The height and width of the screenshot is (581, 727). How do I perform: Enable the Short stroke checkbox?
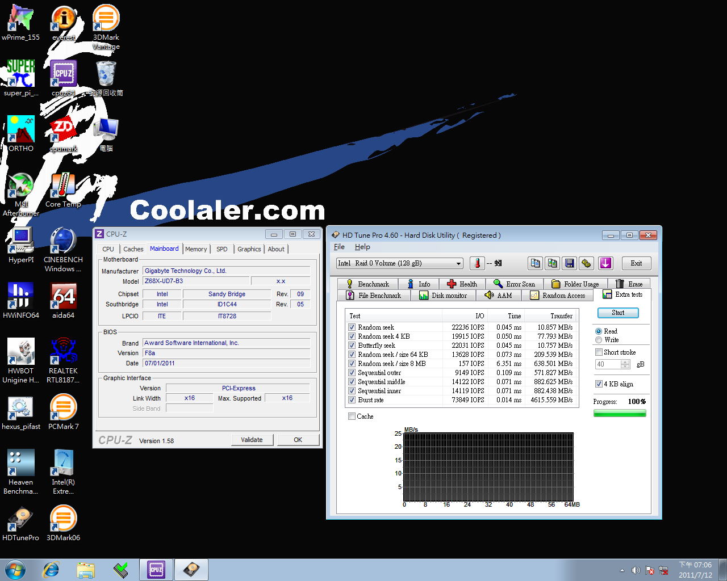coord(599,352)
